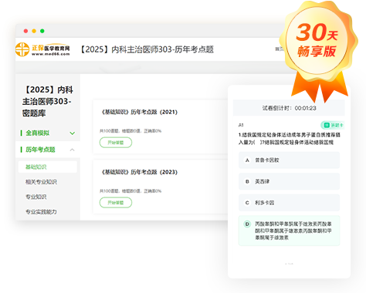Open the 历年考点题 sidebar category
This screenshot has height=293, width=366.
click(40, 150)
